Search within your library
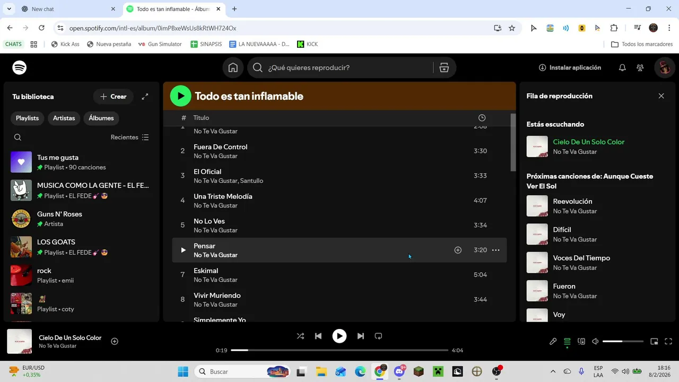 (x=18, y=137)
